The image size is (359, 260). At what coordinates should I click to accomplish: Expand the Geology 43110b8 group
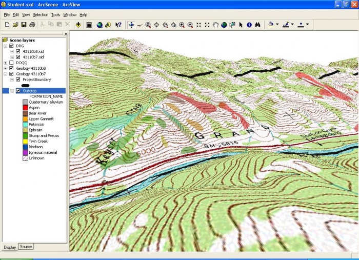tap(5, 68)
